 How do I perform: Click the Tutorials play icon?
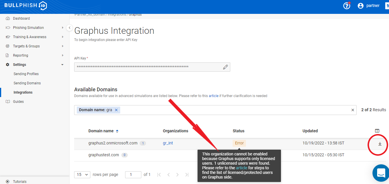pos(8,182)
